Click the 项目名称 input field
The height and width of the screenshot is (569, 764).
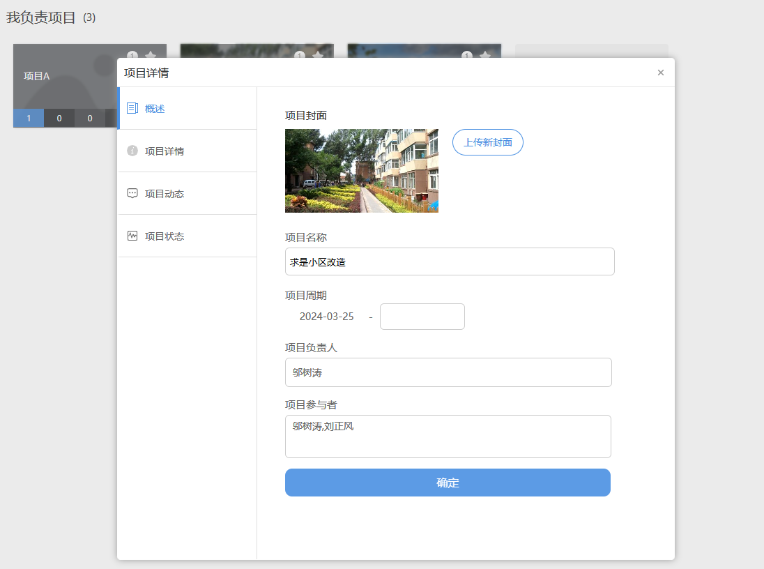(450, 261)
